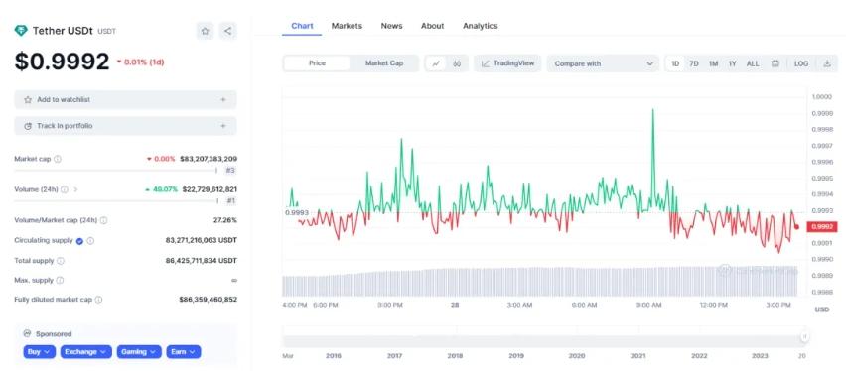Click Track in portfolio button
Viewport: 846px width, 371px height.
[x=125, y=126]
